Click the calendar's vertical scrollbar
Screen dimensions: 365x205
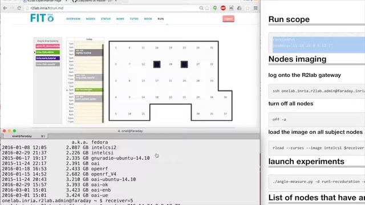103,83
